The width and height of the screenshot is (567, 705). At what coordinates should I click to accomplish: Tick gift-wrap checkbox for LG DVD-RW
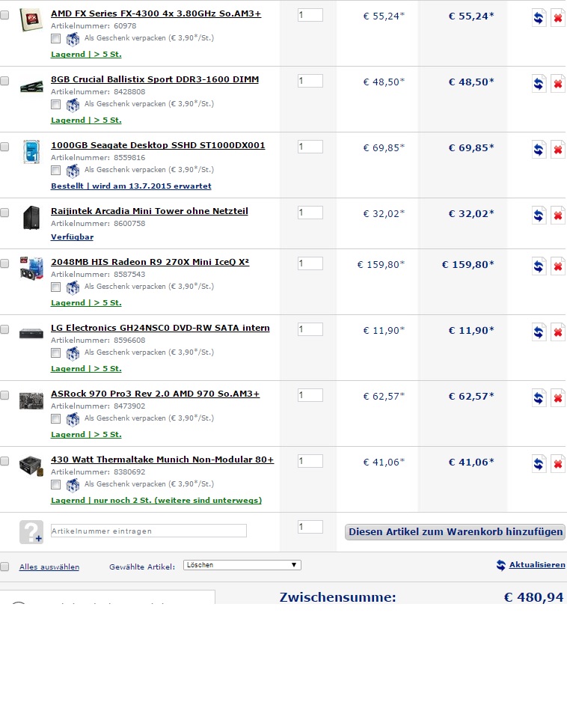55,353
